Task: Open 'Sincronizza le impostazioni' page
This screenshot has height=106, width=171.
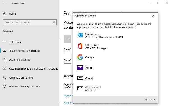Action: coord(24,86)
